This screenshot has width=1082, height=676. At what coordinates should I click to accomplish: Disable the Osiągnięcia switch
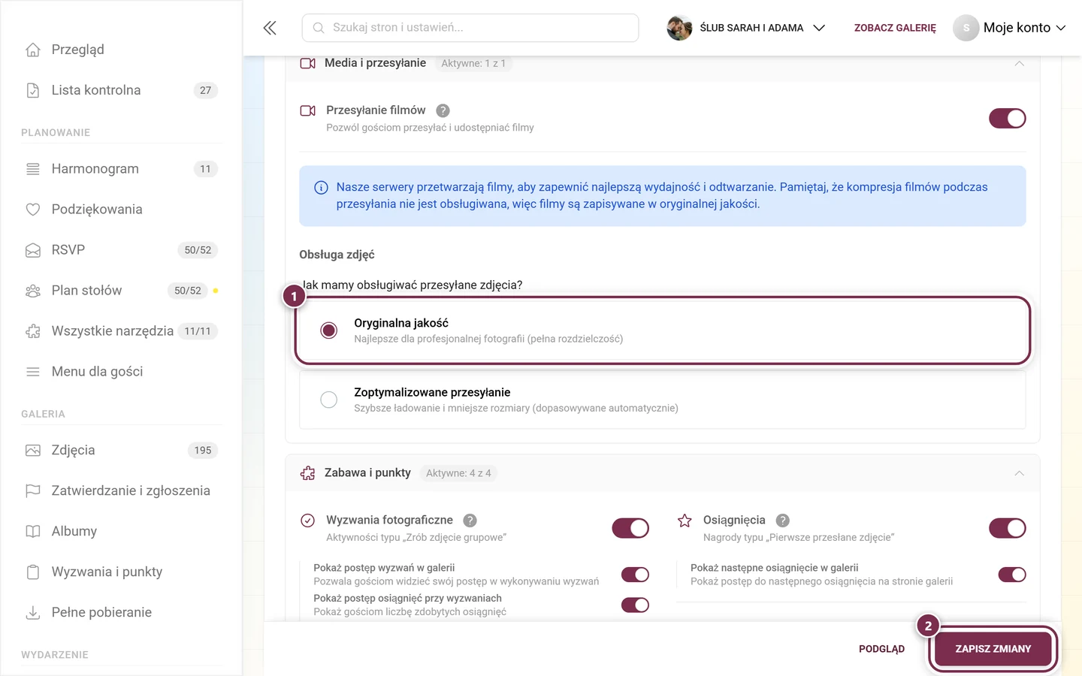[1008, 529]
